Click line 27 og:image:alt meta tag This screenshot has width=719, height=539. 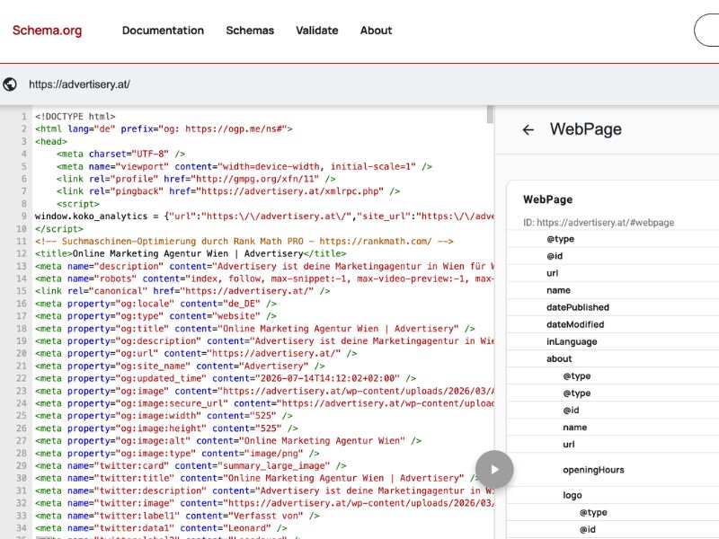coord(228,440)
